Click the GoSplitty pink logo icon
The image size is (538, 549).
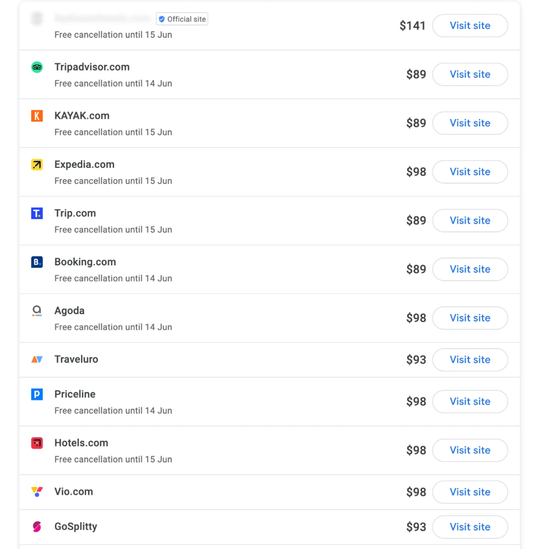click(x=37, y=527)
